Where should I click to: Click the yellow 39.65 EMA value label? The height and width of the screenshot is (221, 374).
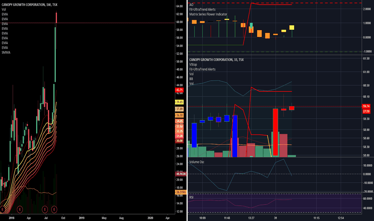coord(179,102)
